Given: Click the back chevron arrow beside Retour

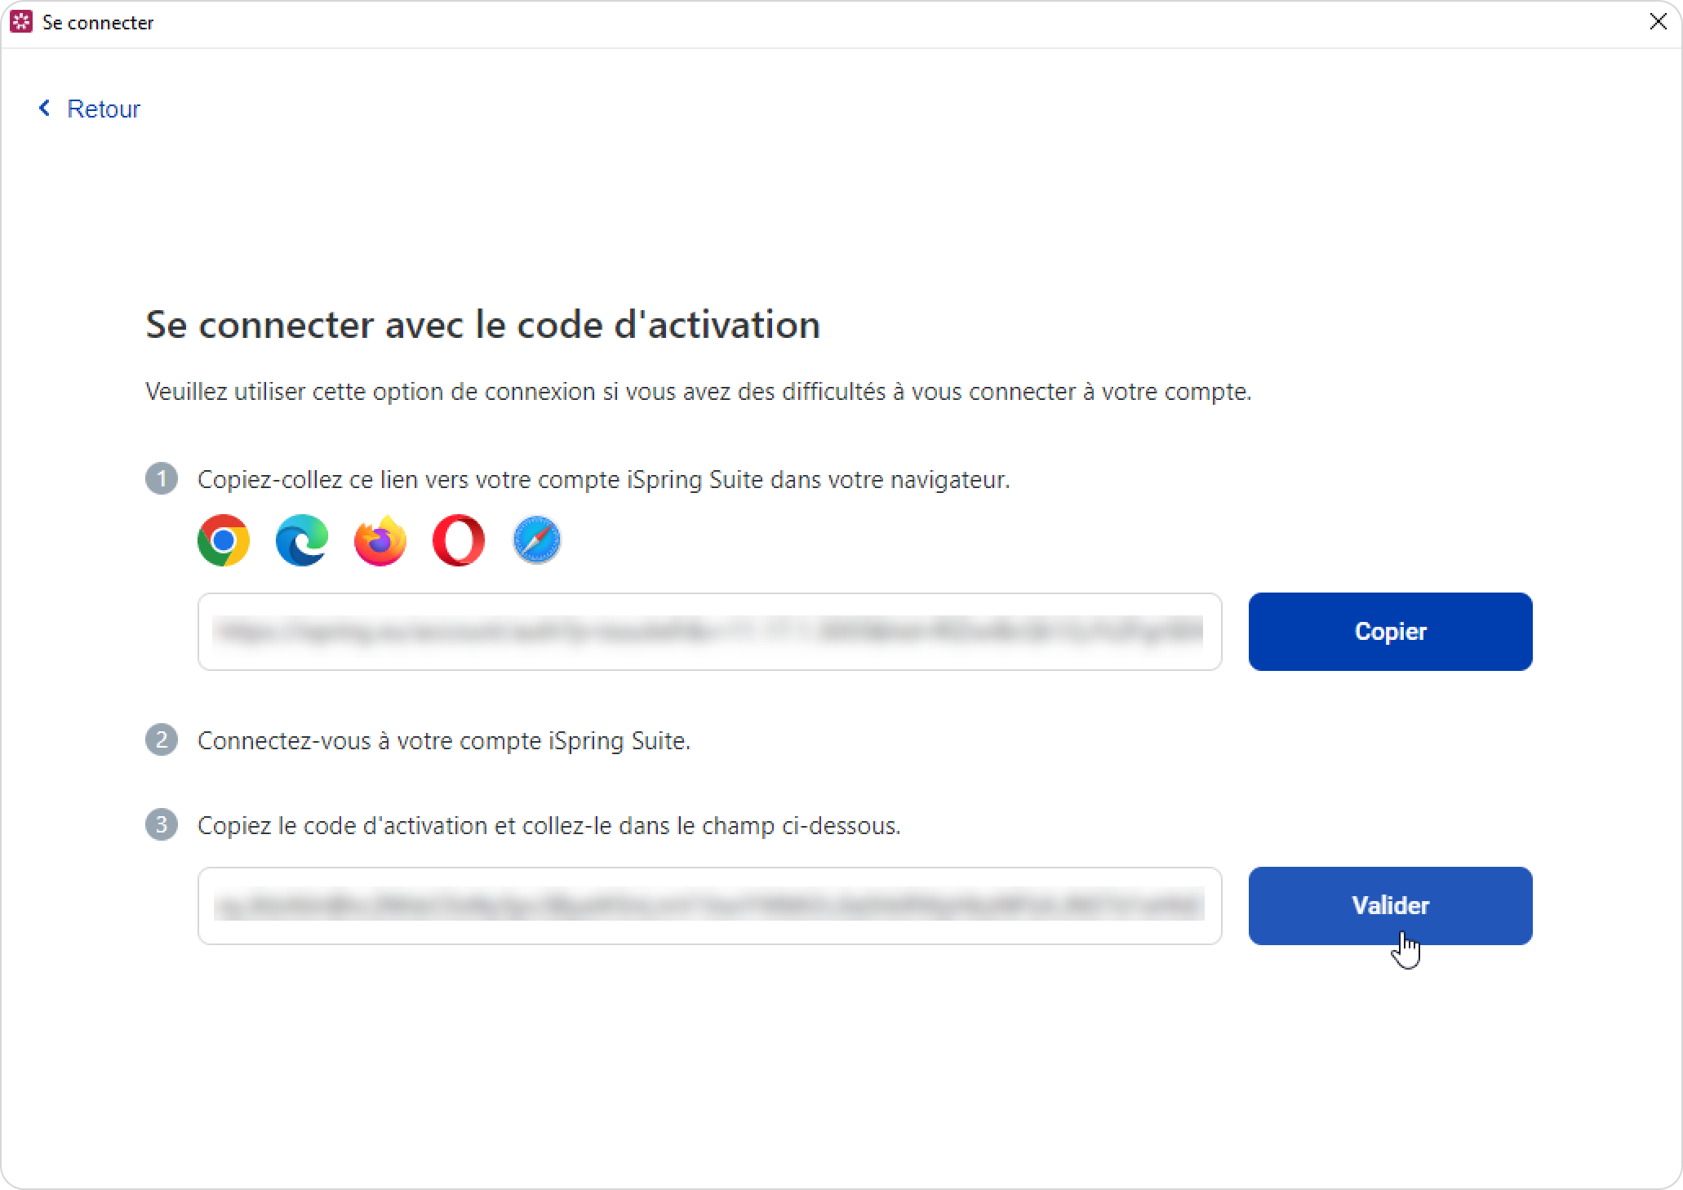Looking at the screenshot, I should (44, 108).
